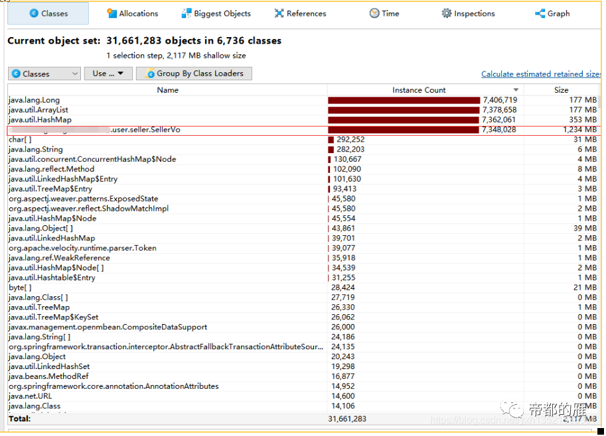Viewport: 606px width, 436px height.
Task: Open the Classes aggregation dropdown
Action: [44, 74]
